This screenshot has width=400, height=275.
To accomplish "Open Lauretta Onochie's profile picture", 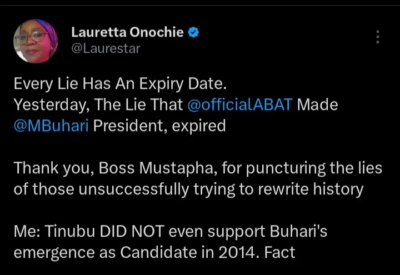I will [36, 41].
